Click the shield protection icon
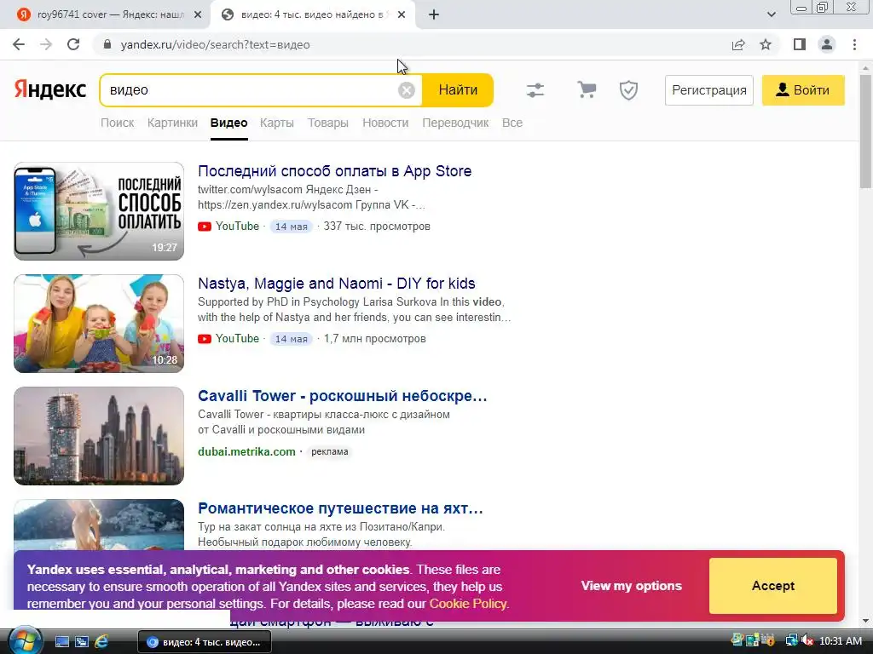 (x=628, y=90)
